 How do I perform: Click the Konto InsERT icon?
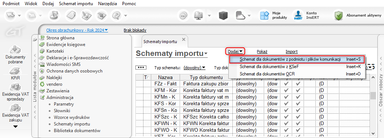coord(298,15)
